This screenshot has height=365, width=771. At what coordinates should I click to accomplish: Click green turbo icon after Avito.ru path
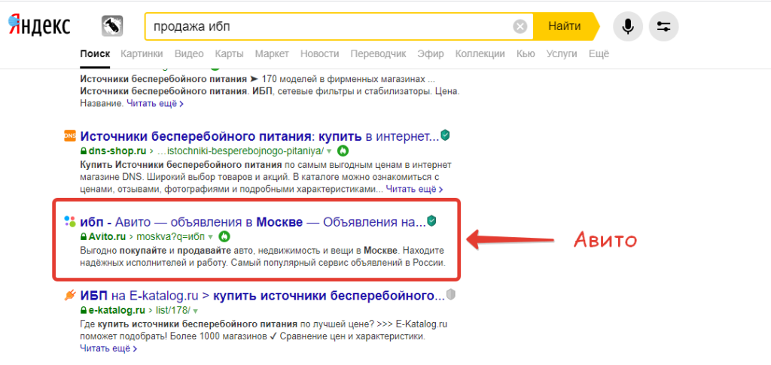[x=224, y=236]
